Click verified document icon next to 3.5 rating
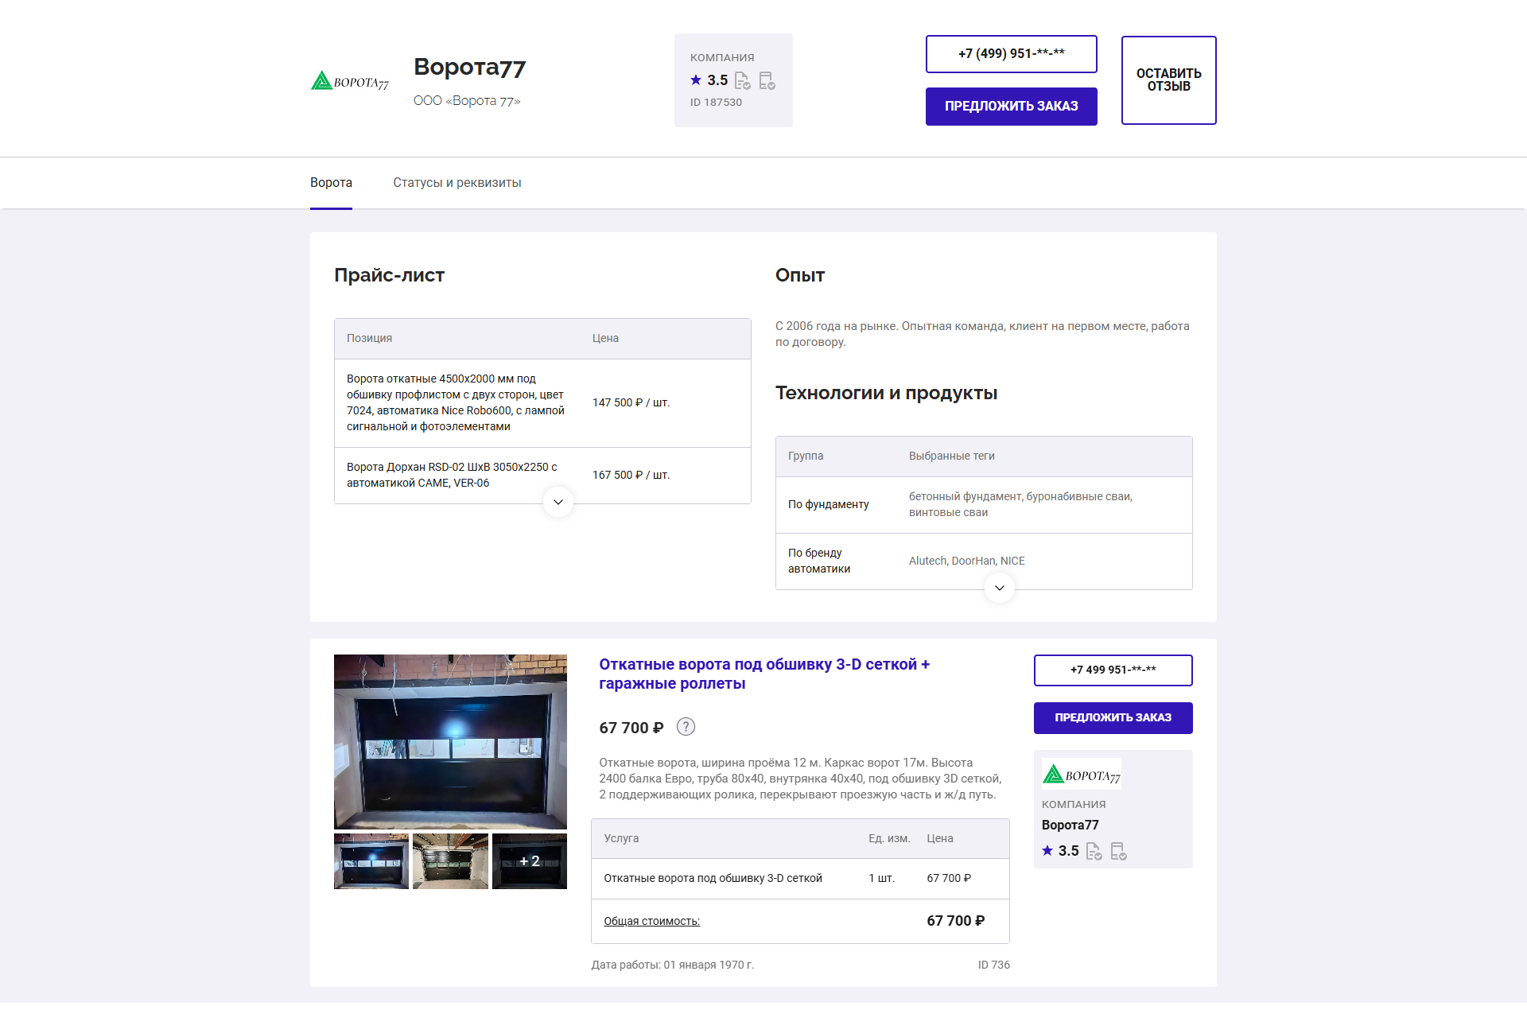This screenshot has width=1527, height=1010. (742, 80)
